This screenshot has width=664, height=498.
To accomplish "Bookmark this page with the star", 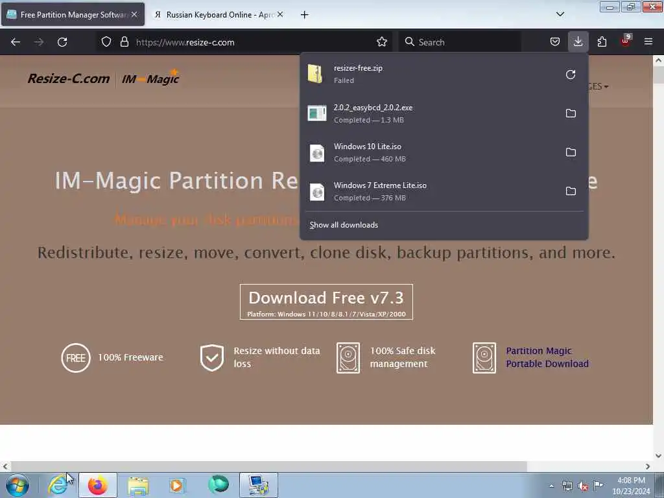I will pos(382,42).
